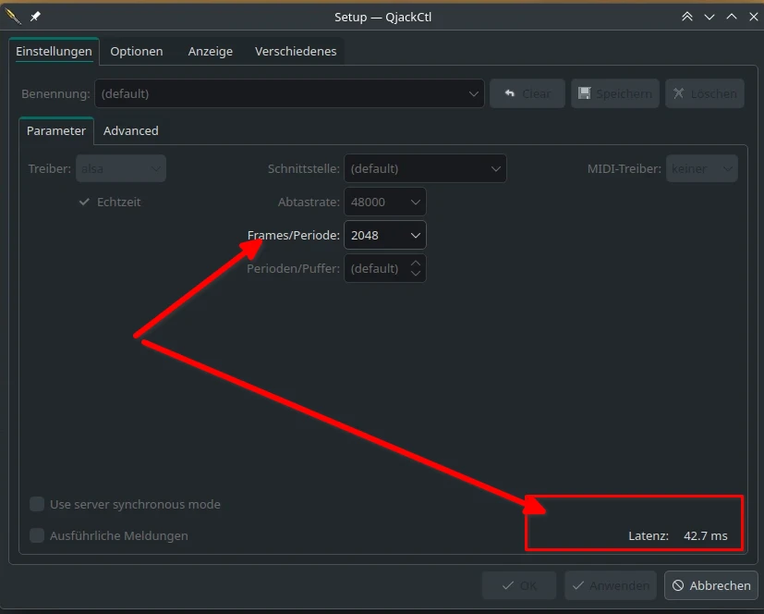Viewport: 764px width, 614px height.
Task: Click the OK button
Action: [519, 585]
